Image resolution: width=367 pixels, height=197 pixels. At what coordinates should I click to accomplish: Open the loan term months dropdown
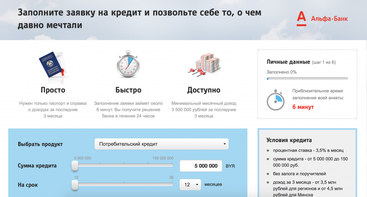(190, 185)
